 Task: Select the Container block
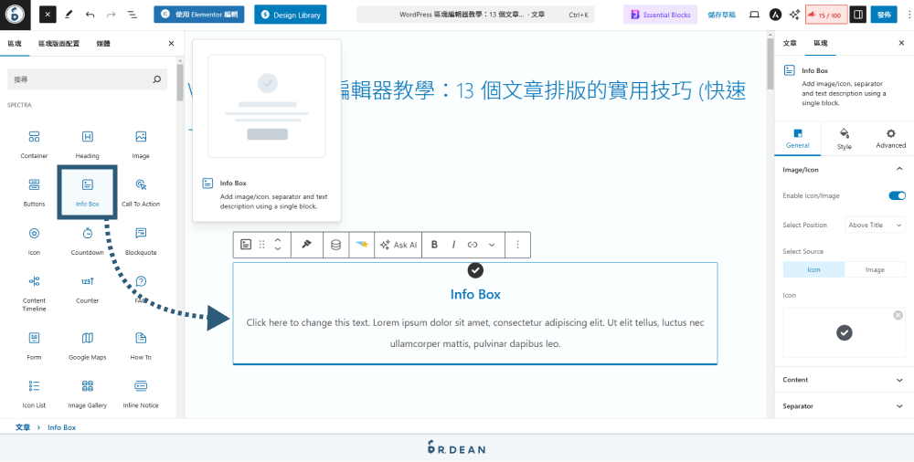[x=34, y=145]
